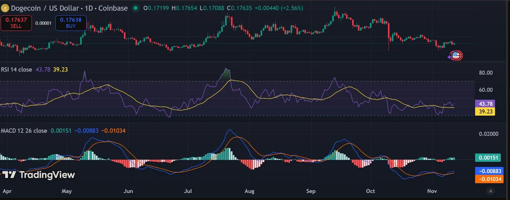Image resolution: width=510 pixels, height=200 pixels.
Task: Select the MACD 12 26 close legend
Action: [24, 131]
